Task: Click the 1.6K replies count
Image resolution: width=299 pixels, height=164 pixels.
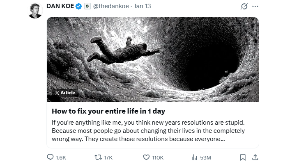Action: [61, 157]
